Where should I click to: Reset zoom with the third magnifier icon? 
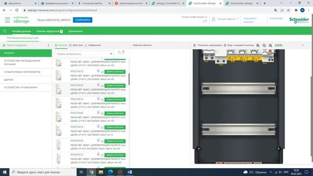point(270,45)
